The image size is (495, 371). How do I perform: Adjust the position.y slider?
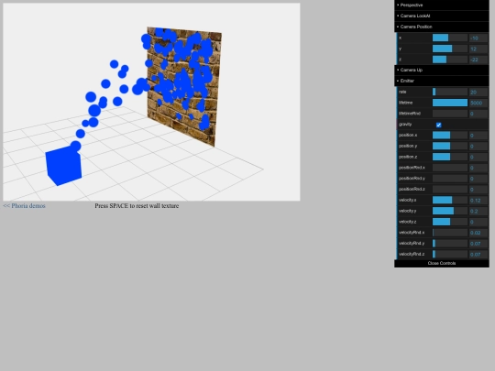pos(450,146)
